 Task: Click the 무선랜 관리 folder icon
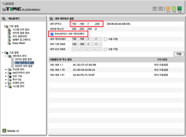(10, 69)
